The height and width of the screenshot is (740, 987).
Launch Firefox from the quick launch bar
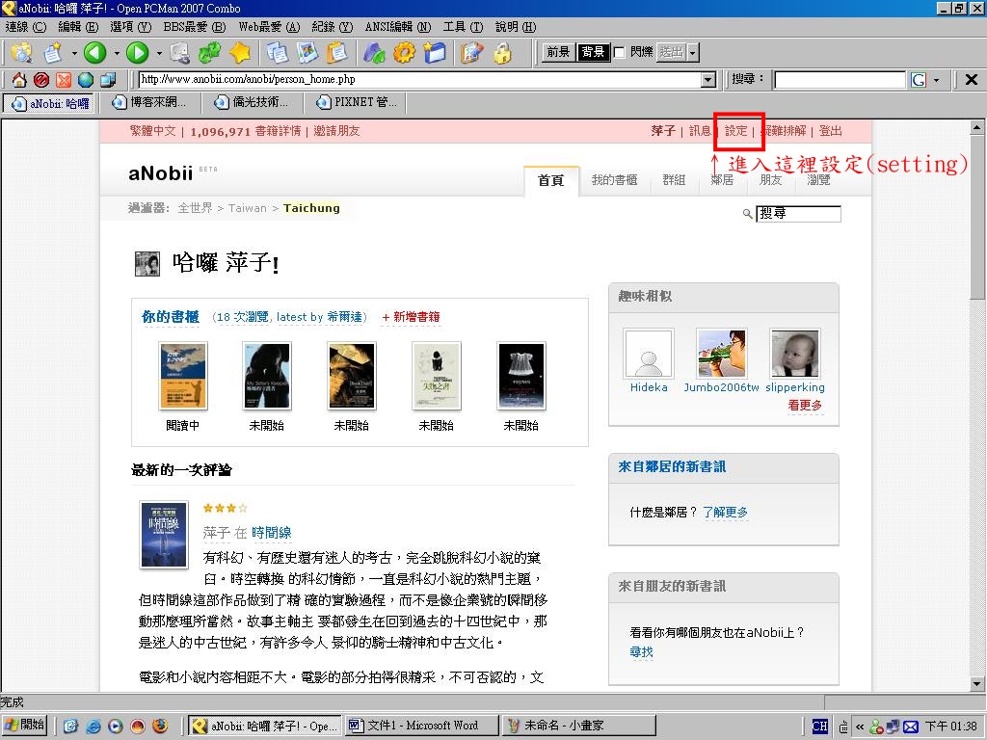click(x=160, y=726)
